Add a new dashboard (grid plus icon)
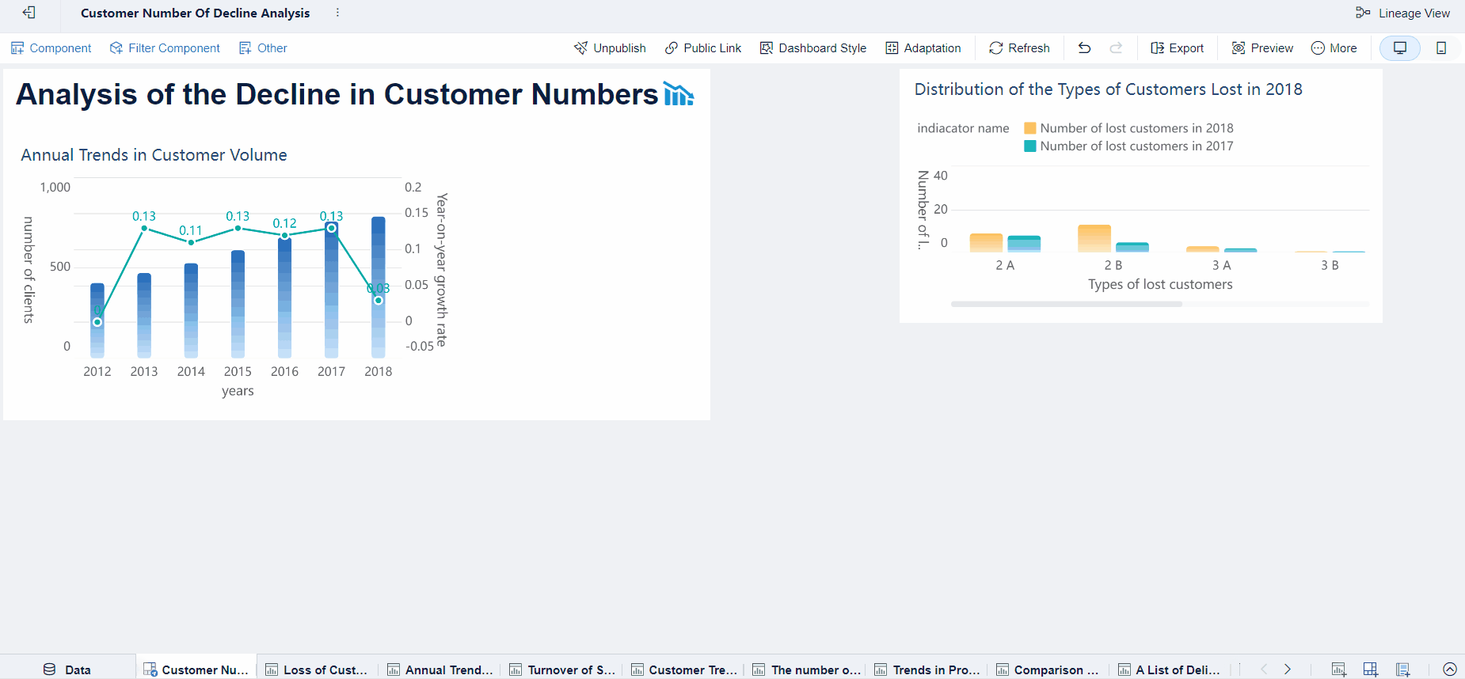This screenshot has height=679, width=1465. pos(1371,670)
